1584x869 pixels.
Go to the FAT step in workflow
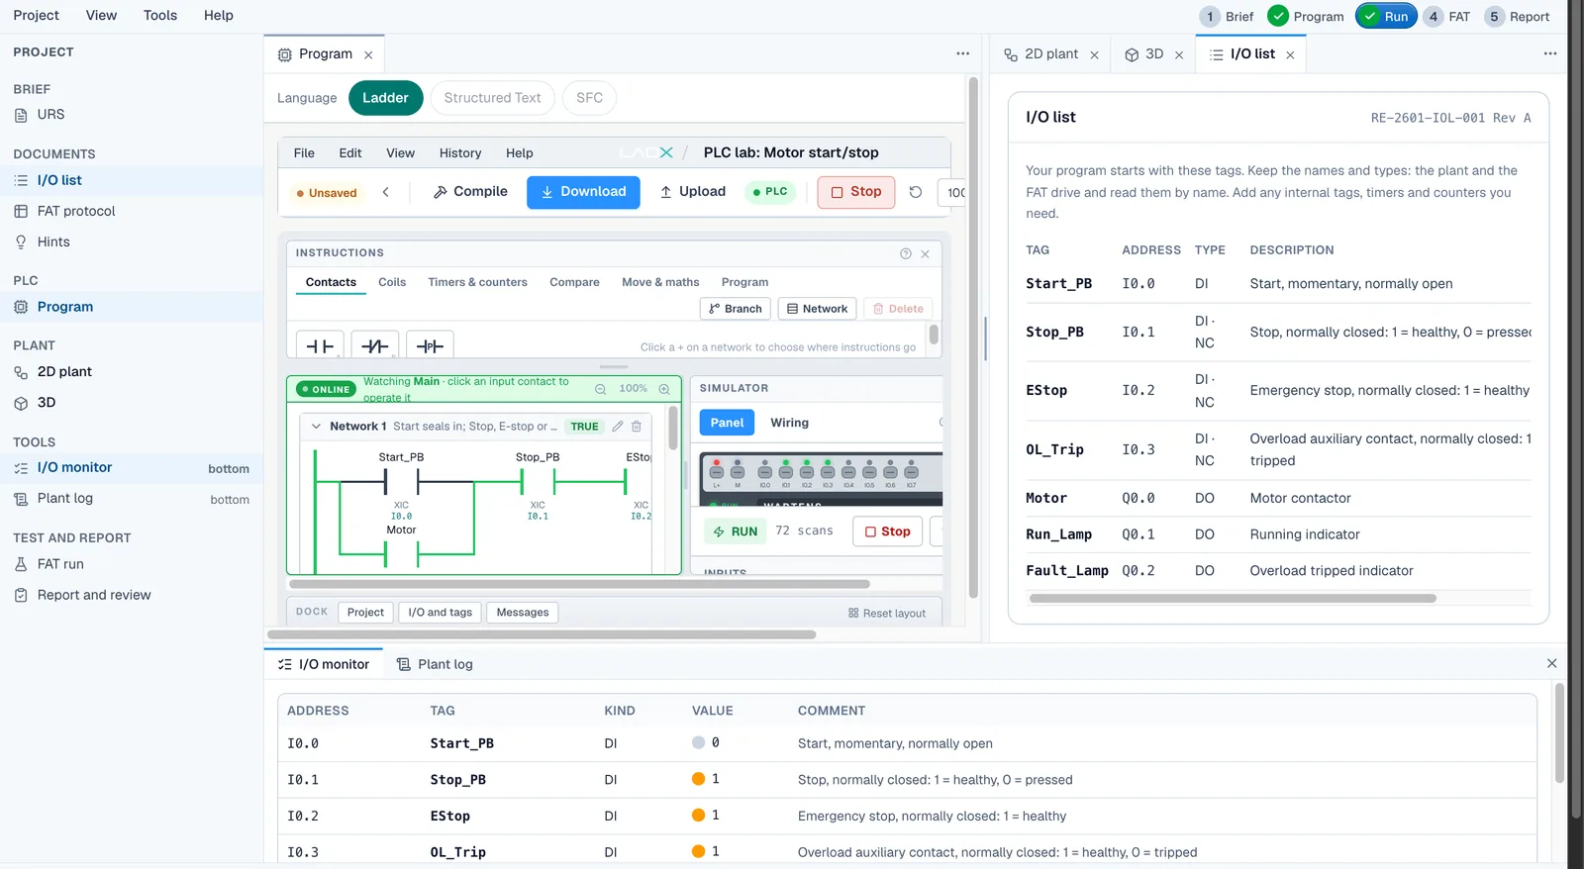(x=1447, y=17)
